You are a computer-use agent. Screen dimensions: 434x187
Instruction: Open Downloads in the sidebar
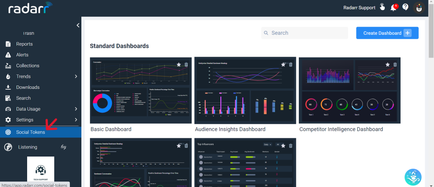[x=28, y=87]
